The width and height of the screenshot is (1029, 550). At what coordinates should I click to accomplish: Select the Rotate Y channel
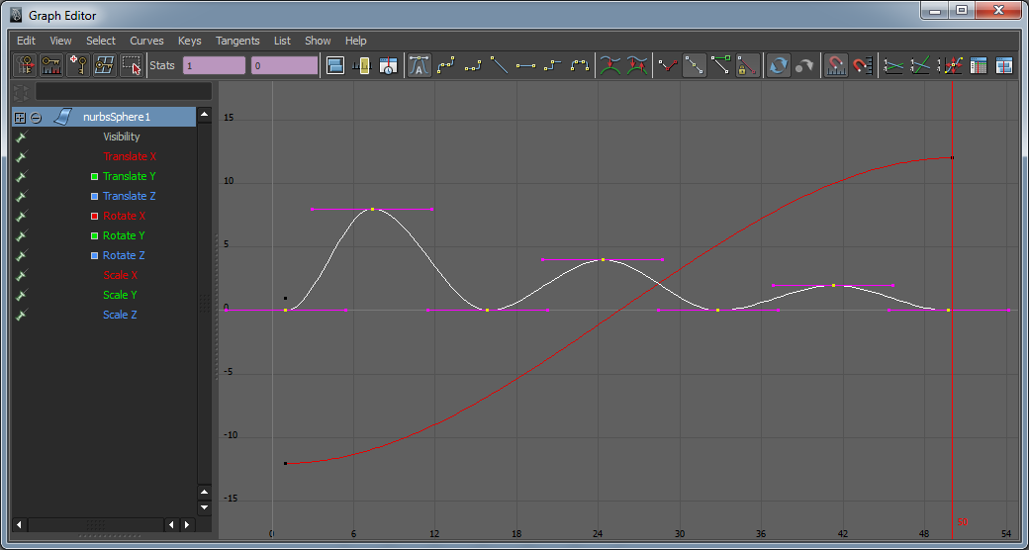point(124,235)
